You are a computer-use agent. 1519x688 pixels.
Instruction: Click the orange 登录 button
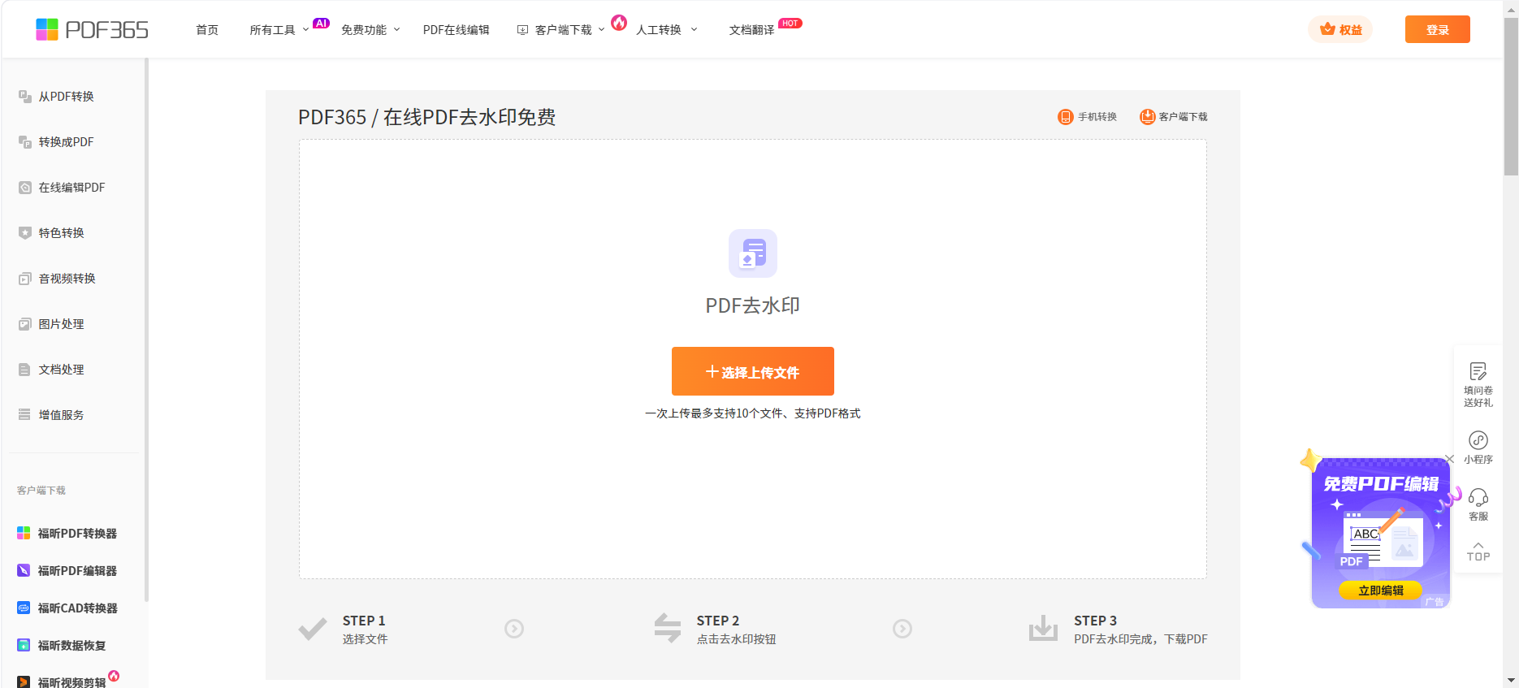click(1437, 29)
